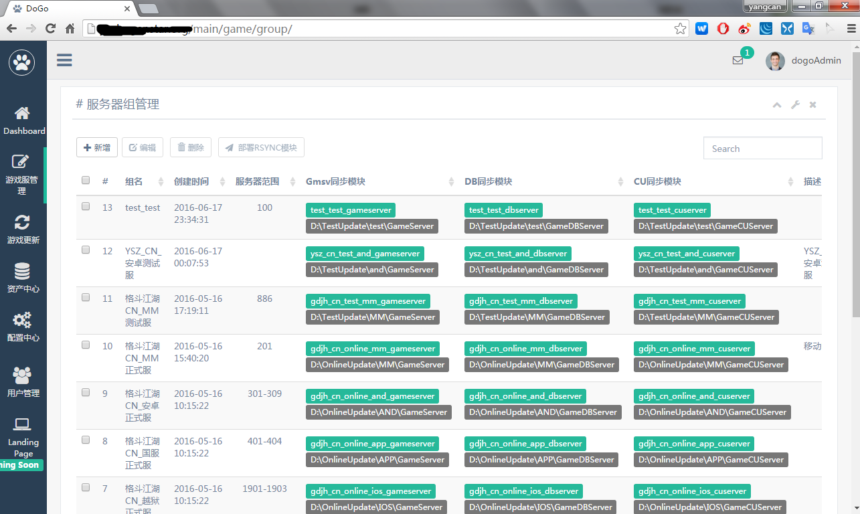Bookmark page with the star icon

[680, 29]
